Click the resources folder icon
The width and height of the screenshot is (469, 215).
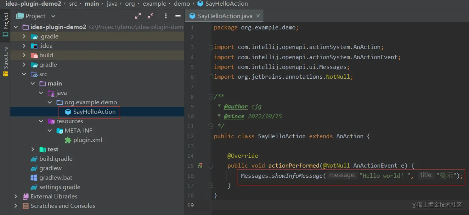click(51, 121)
